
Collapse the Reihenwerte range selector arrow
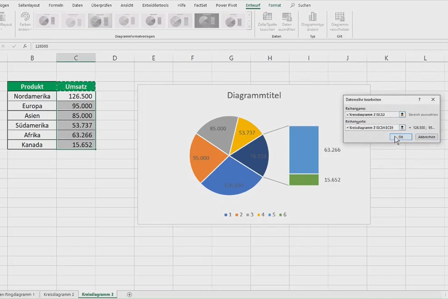402,127
